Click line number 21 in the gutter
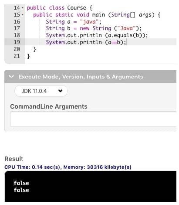Screen dimensions: 179x205 [x=17, y=56]
